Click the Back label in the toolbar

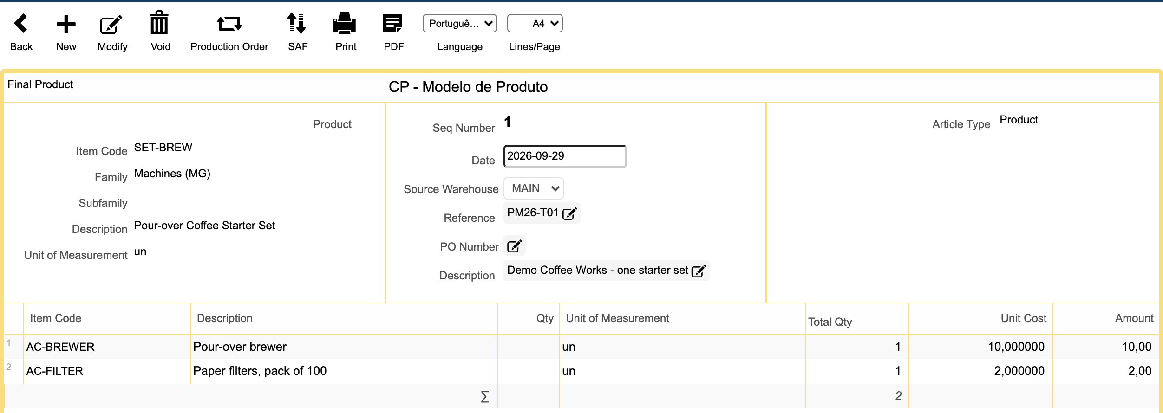point(21,47)
